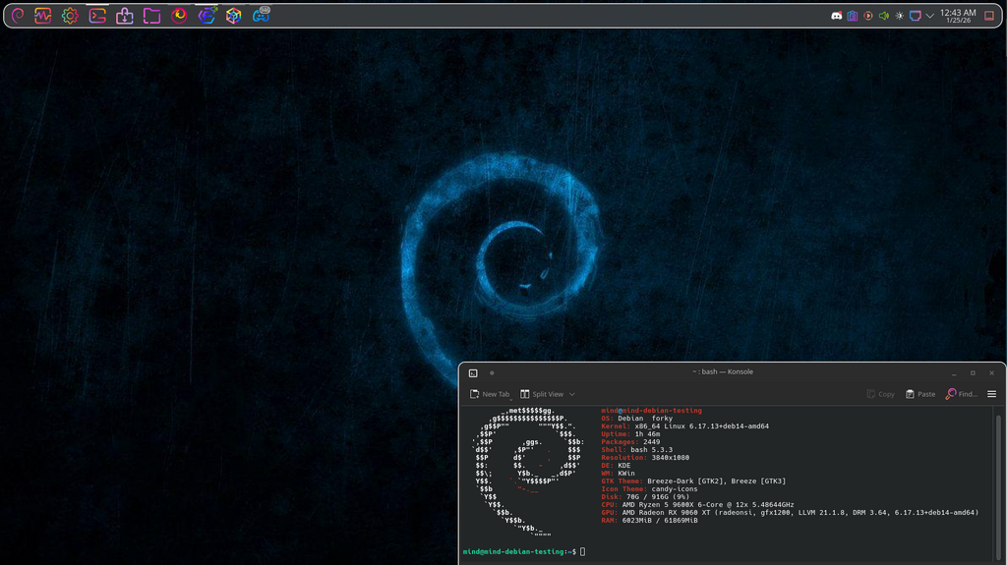Open the blue game controller icon
The height and width of the screenshot is (565, 1007).
(x=261, y=16)
